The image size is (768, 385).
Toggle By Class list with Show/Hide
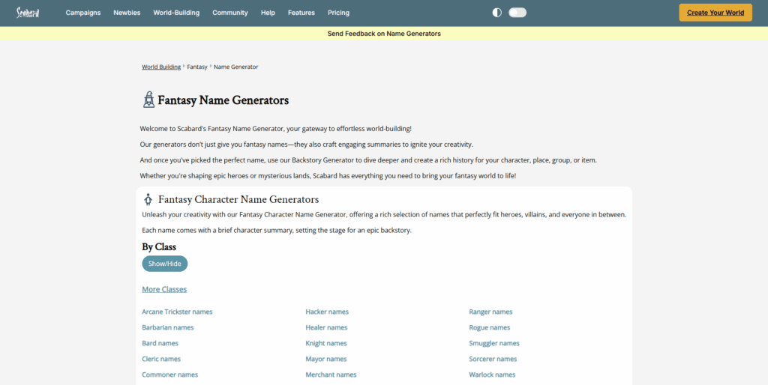click(x=164, y=264)
